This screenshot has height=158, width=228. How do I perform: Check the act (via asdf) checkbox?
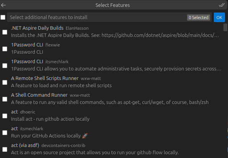[5, 149]
